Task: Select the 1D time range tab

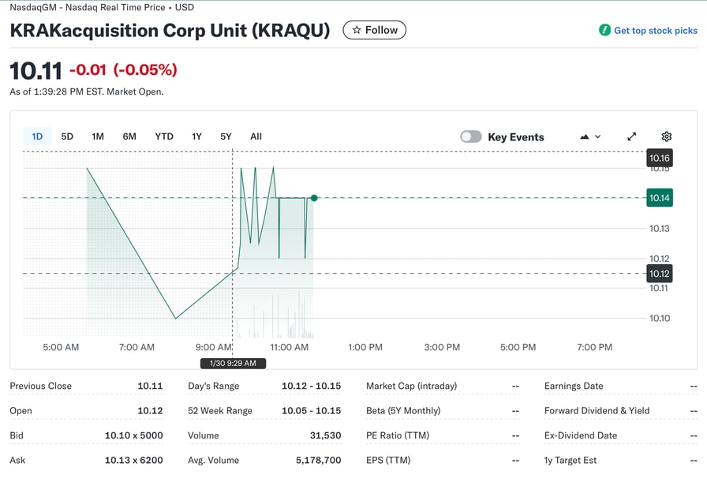Action: [37, 136]
